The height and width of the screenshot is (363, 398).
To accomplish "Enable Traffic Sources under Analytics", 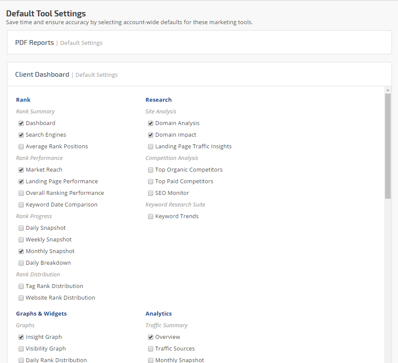I will pos(151,349).
